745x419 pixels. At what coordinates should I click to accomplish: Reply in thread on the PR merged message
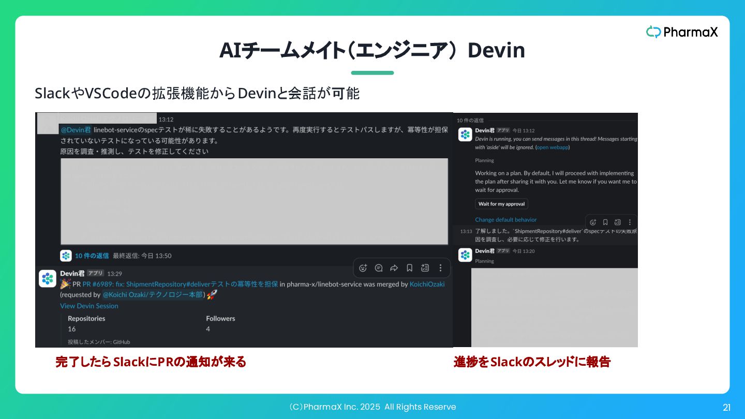point(379,268)
